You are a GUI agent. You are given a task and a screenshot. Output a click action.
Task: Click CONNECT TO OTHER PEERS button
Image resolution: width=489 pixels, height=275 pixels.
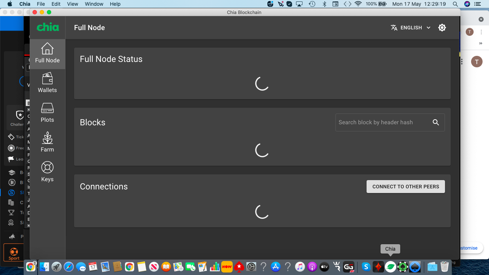pos(406,187)
